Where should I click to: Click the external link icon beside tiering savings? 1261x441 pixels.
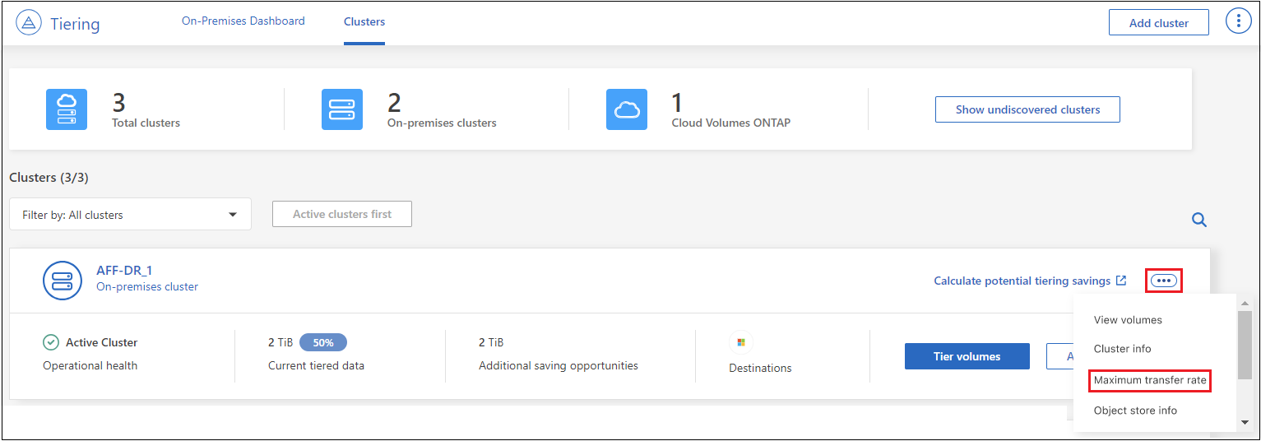(x=1121, y=281)
